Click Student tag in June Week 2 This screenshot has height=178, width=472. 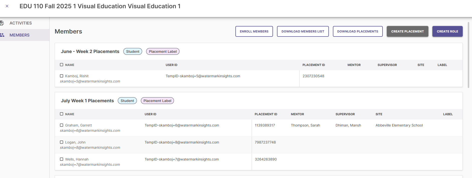coord(133,51)
